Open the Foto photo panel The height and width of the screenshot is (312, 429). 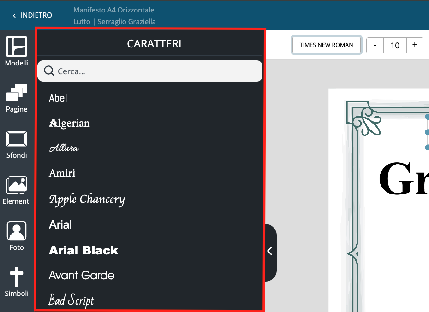[x=17, y=236]
